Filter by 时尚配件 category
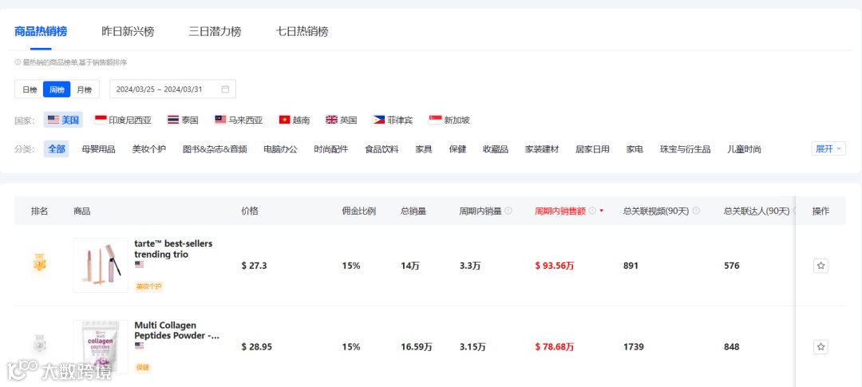Screen dimensions: 862x387 331,149
